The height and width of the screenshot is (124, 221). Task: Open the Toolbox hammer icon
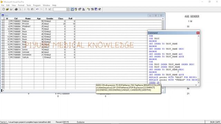click(x=100, y=9)
